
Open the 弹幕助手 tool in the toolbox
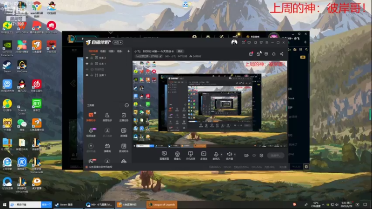[x=91, y=117]
